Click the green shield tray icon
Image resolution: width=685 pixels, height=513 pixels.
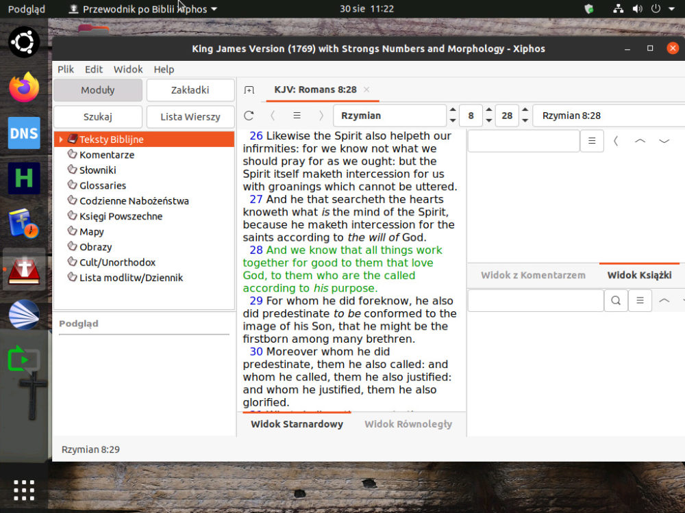(x=589, y=9)
